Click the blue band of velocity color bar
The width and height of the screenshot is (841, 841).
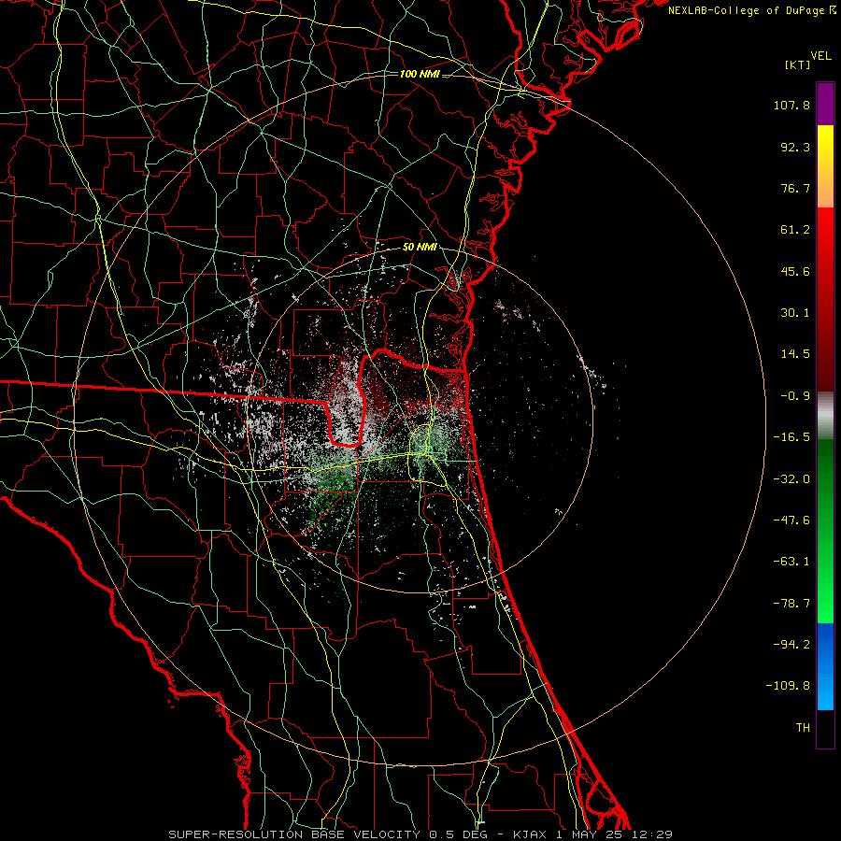(825, 666)
